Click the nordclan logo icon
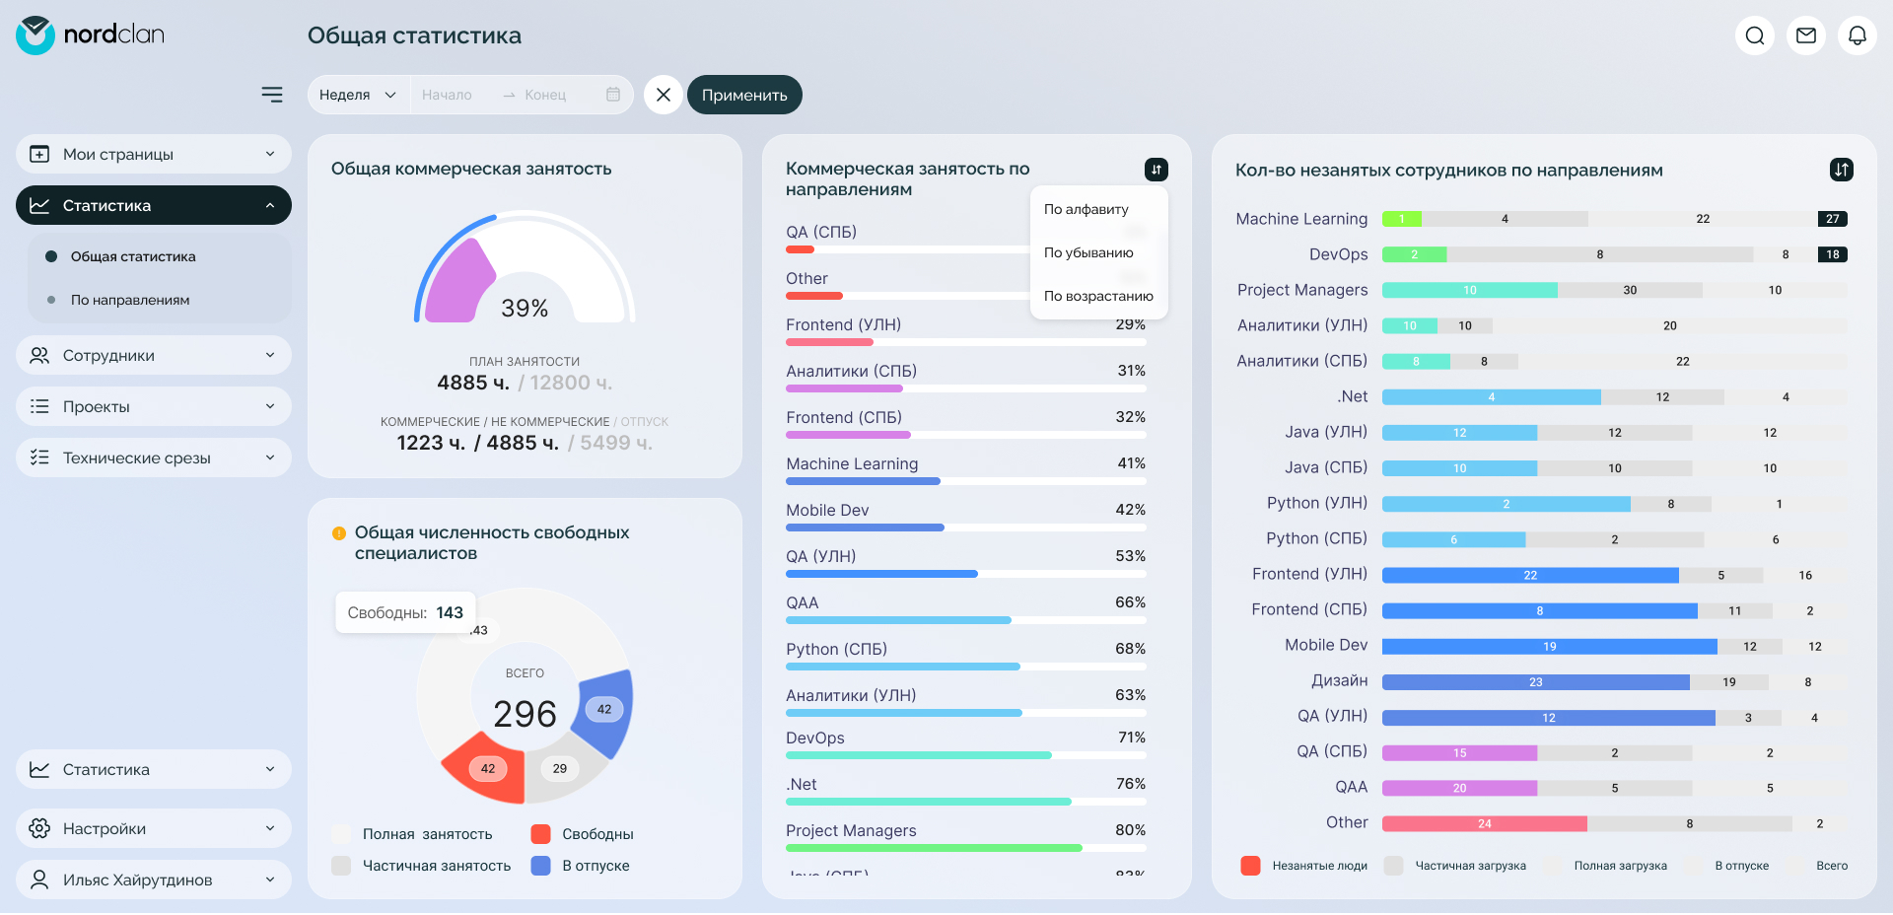The image size is (1893, 915). pos(35,35)
